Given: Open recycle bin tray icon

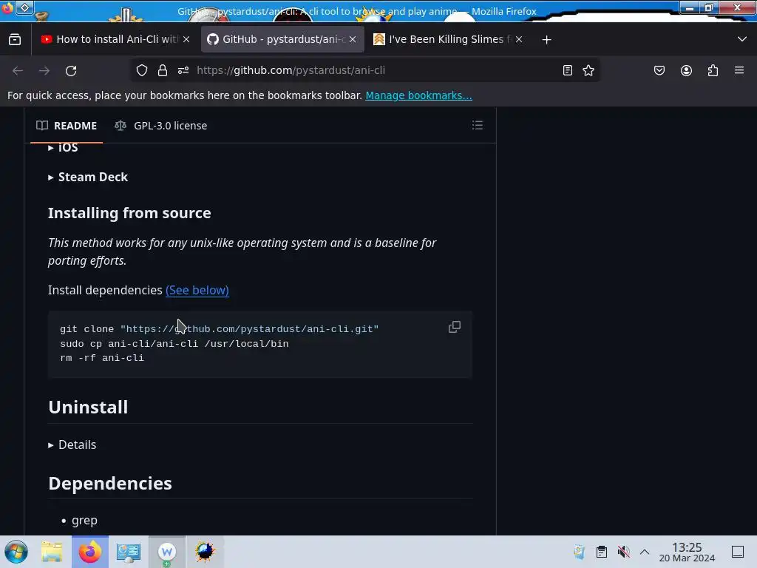Looking at the screenshot, I should pyautogui.click(x=579, y=552).
